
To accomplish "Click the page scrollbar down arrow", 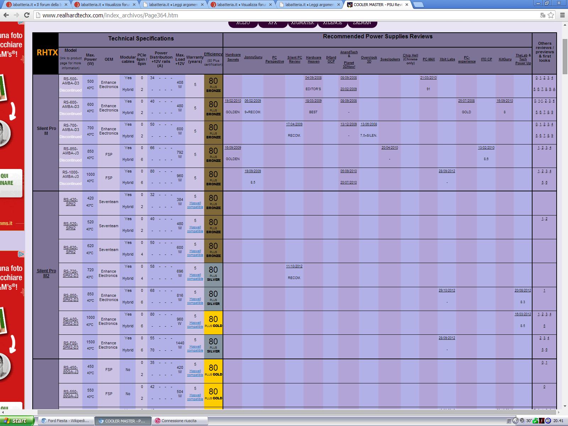I will pos(564,406).
